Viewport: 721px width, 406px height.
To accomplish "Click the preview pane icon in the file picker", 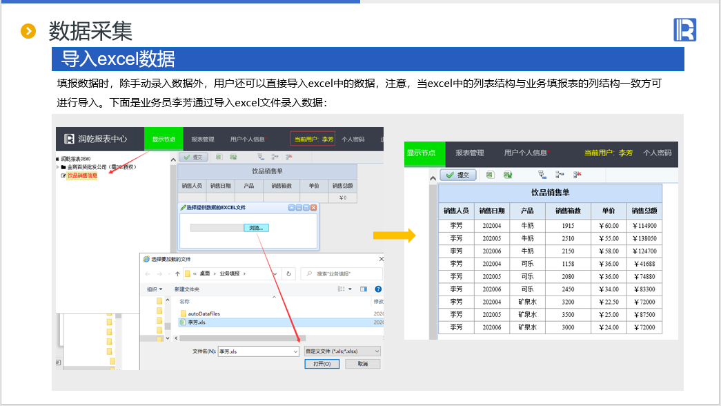I will point(363,289).
